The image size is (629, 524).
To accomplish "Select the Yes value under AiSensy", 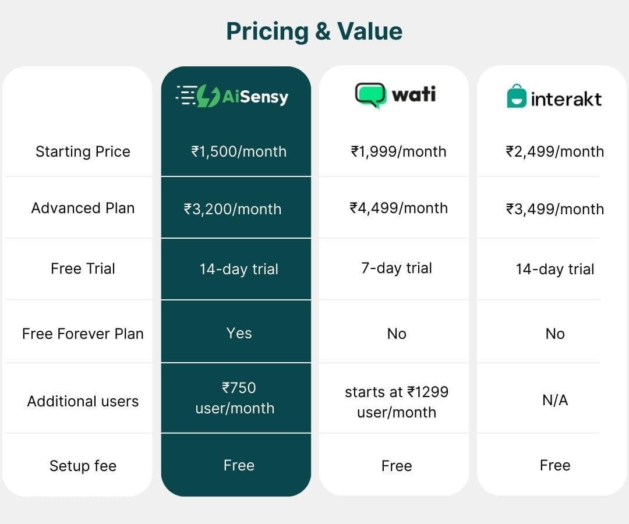I will pyautogui.click(x=239, y=333).
